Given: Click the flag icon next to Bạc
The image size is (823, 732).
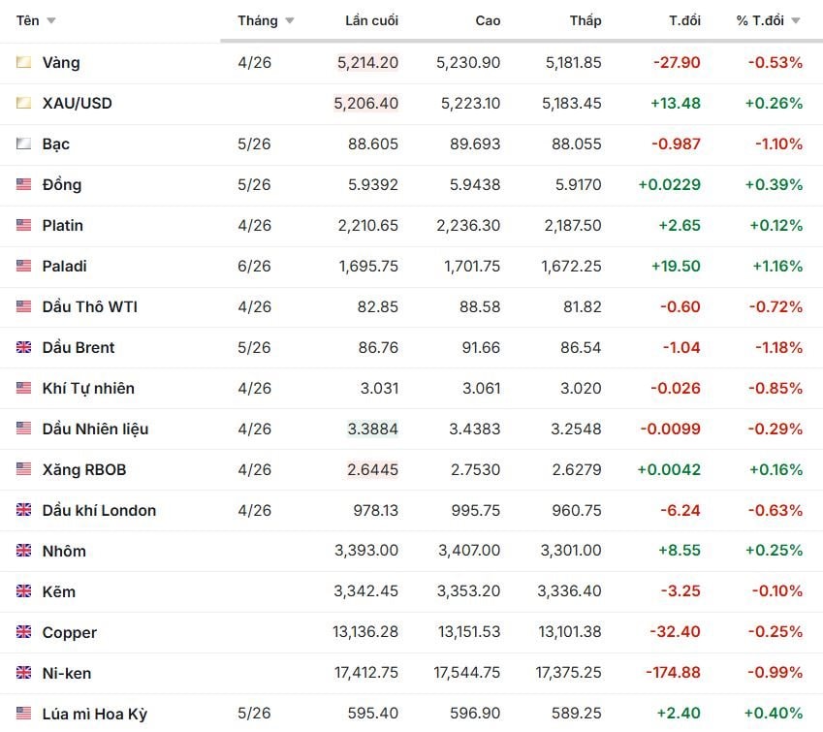Looking at the screenshot, I should point(24,144).
